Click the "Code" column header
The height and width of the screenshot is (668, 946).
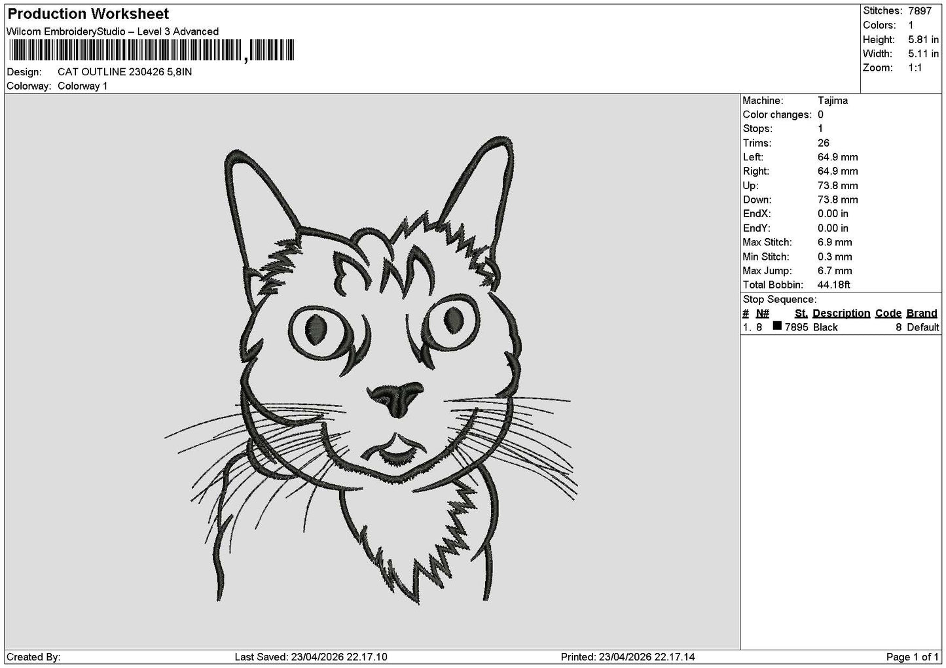point(888,313)
